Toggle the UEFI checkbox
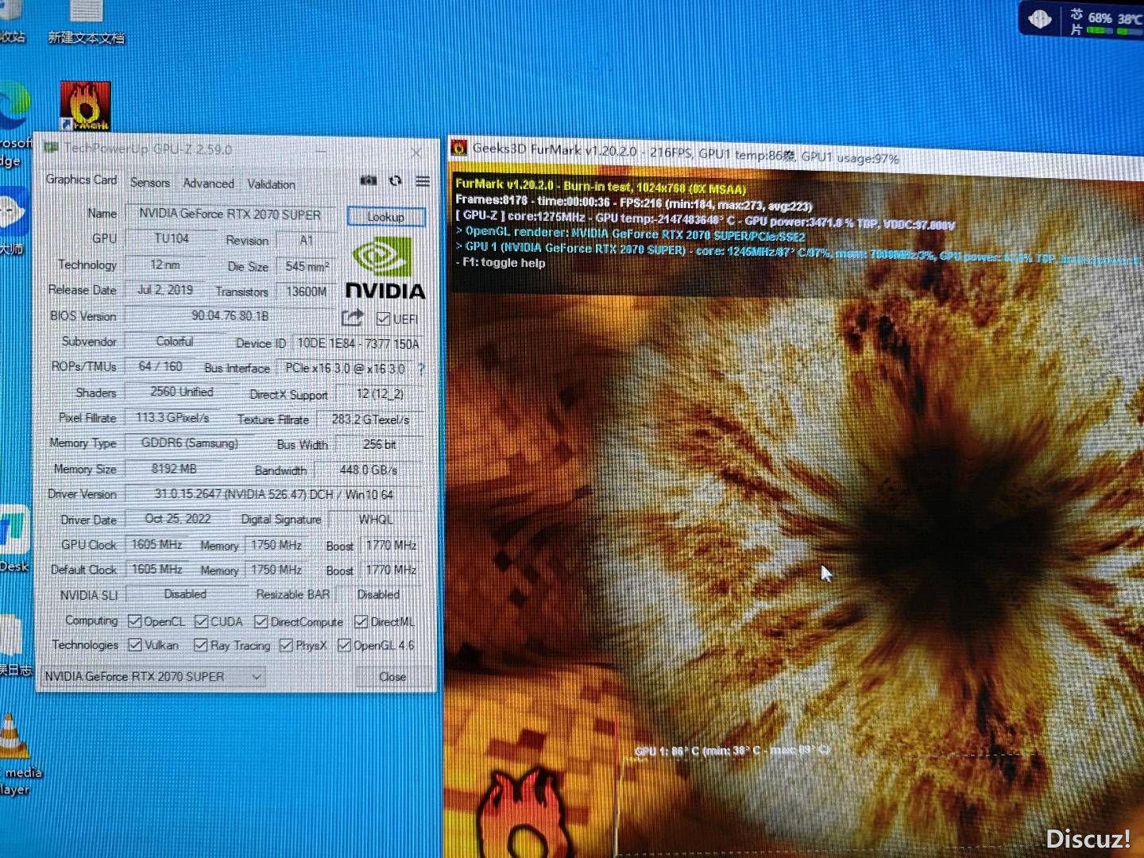This screenshot has height=858, width=1144. tap(383, 319)
